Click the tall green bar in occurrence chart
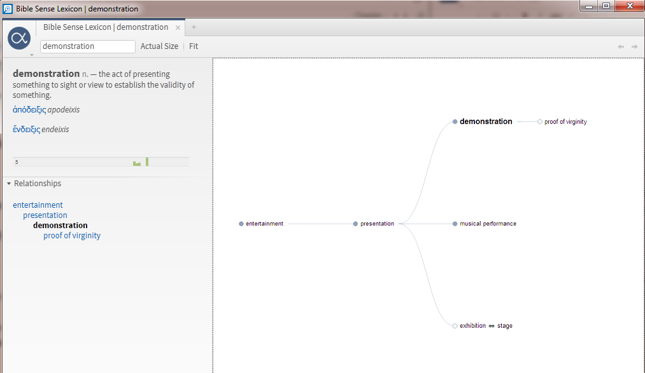 point(147,161)
